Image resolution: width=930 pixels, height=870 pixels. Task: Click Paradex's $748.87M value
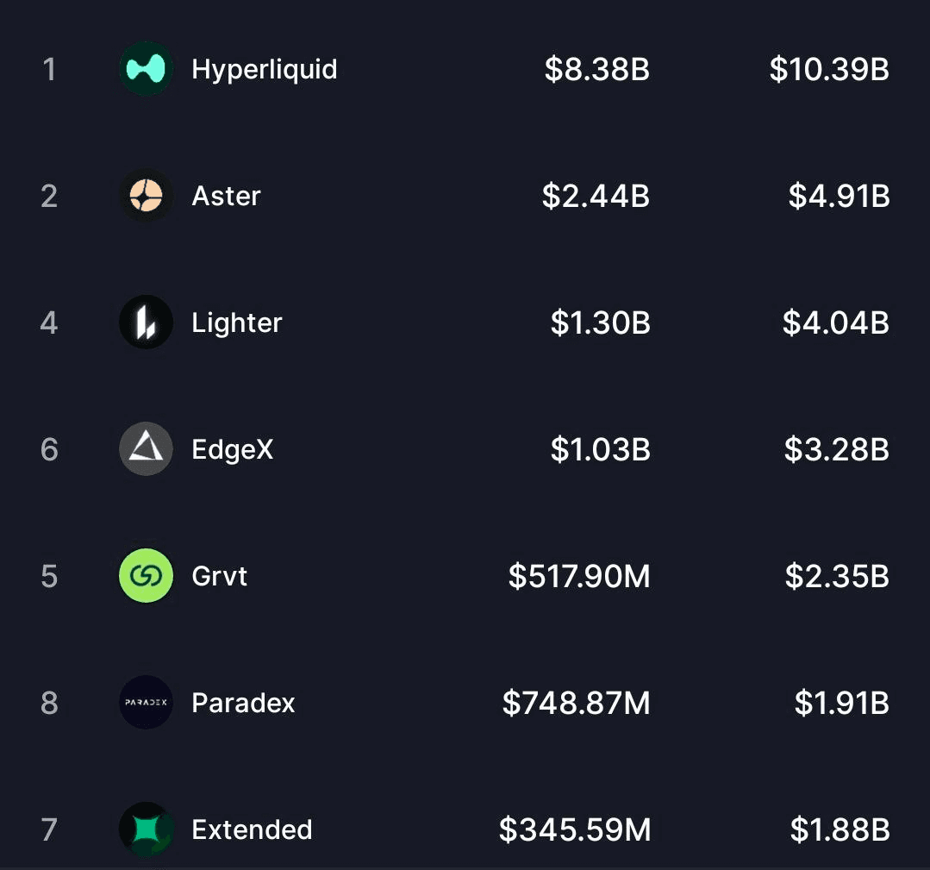577,703
